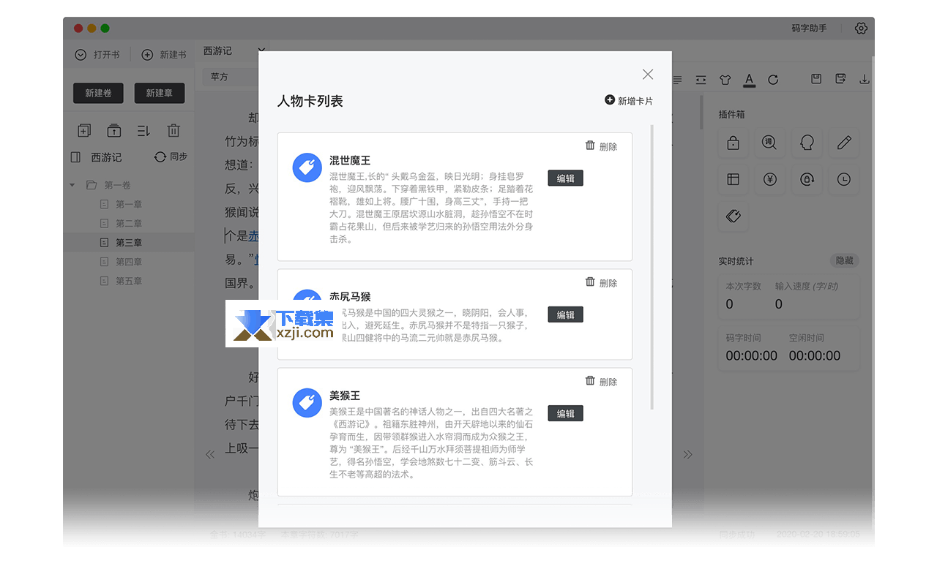Click the 同步 sync icon
Viewport: 937px width, 566px height.
tap(171, 157)
